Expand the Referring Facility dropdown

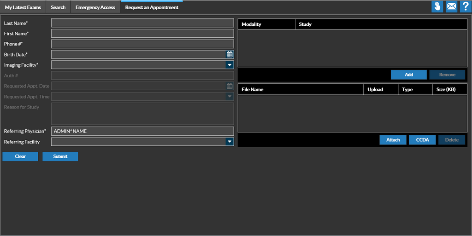click(230, 142)
